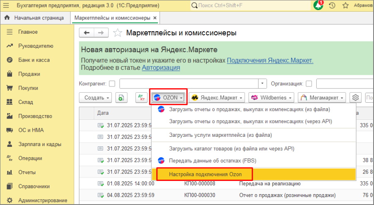374x205 pixels.
Task: Open the Склад section
Action: [25, 102]
